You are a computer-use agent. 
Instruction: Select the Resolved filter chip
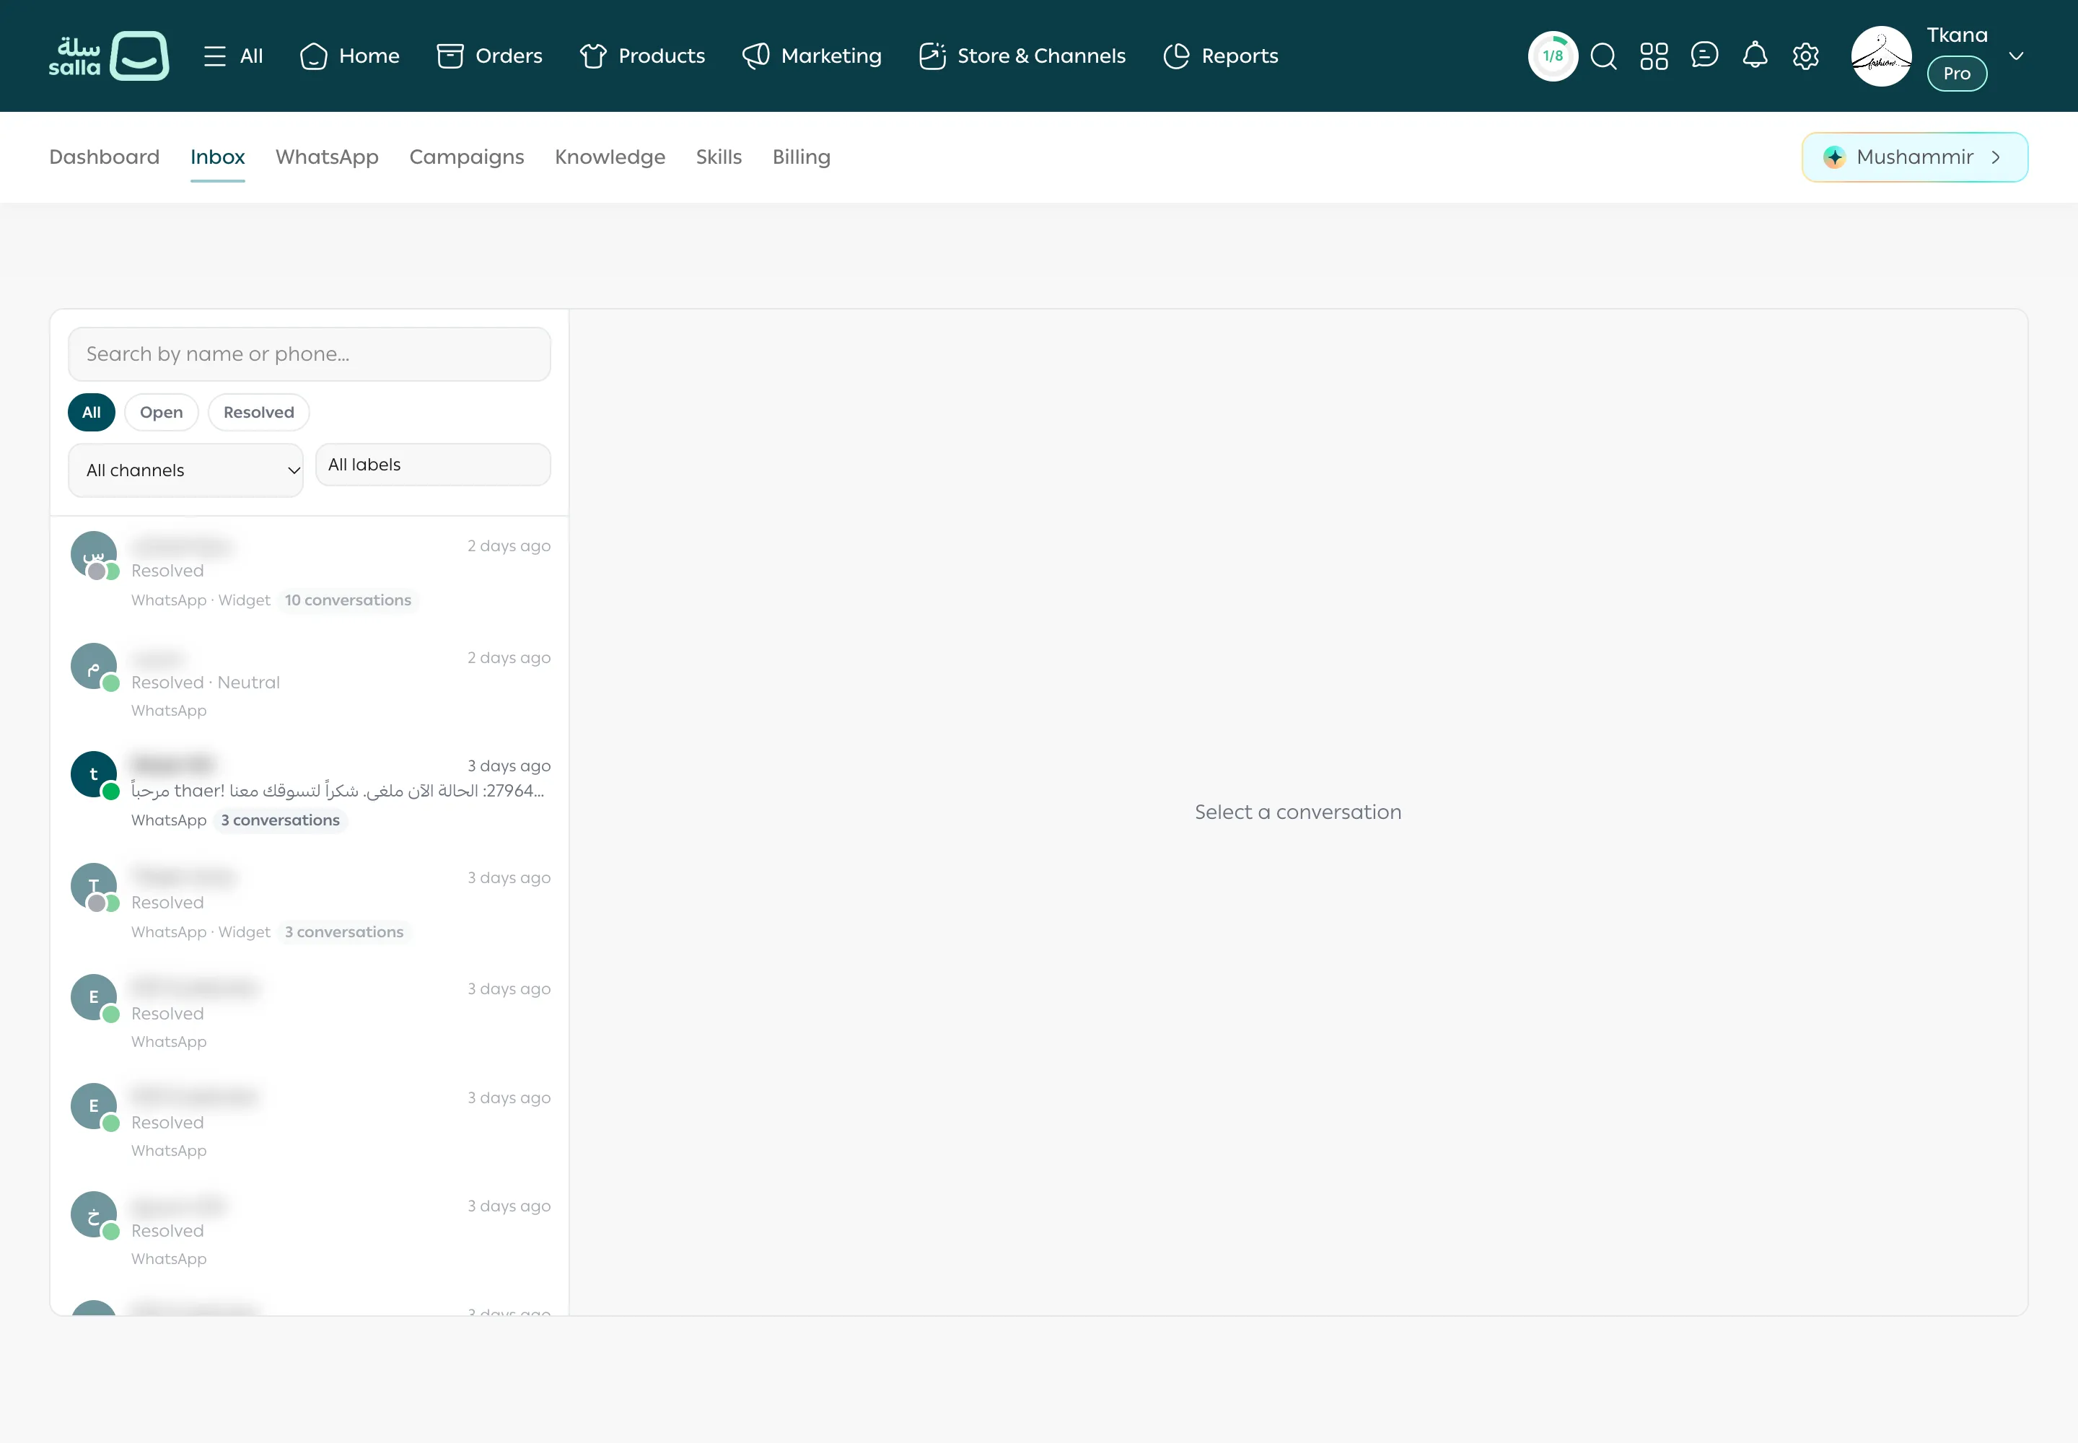pyautogui.click(x=258, y=412)
